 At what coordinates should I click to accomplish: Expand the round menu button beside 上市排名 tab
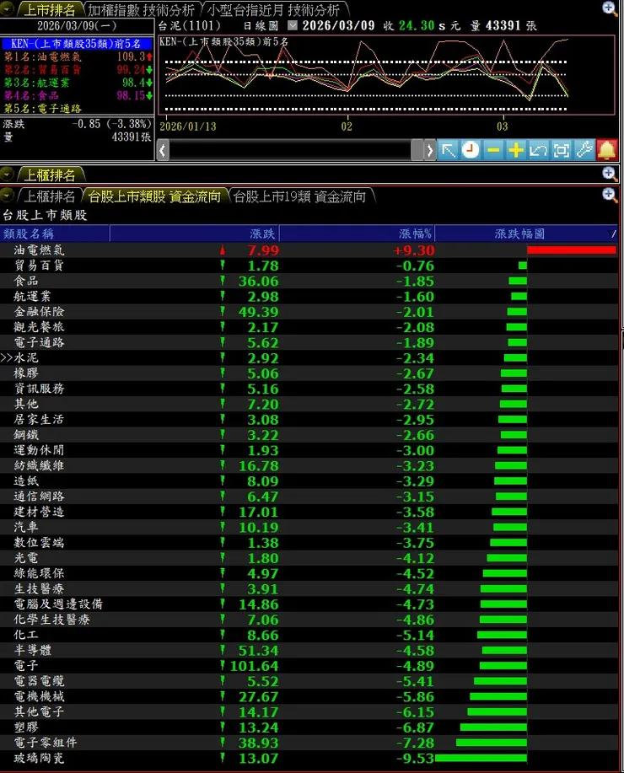[x=7, y=9]
